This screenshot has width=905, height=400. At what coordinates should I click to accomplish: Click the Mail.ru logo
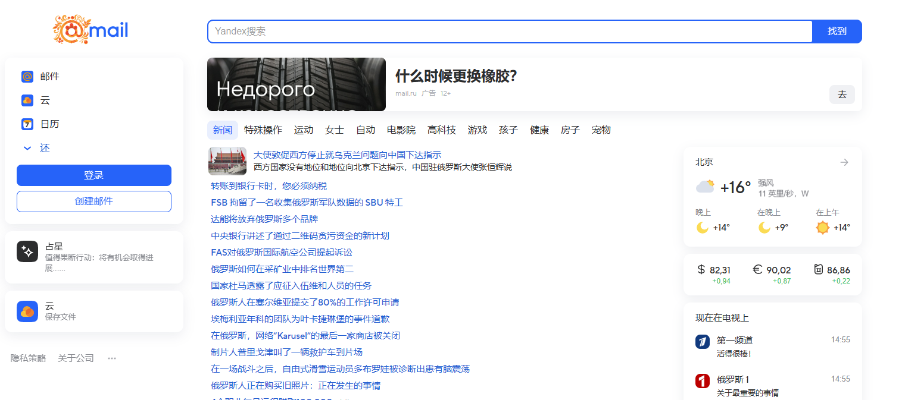(90, 30)
